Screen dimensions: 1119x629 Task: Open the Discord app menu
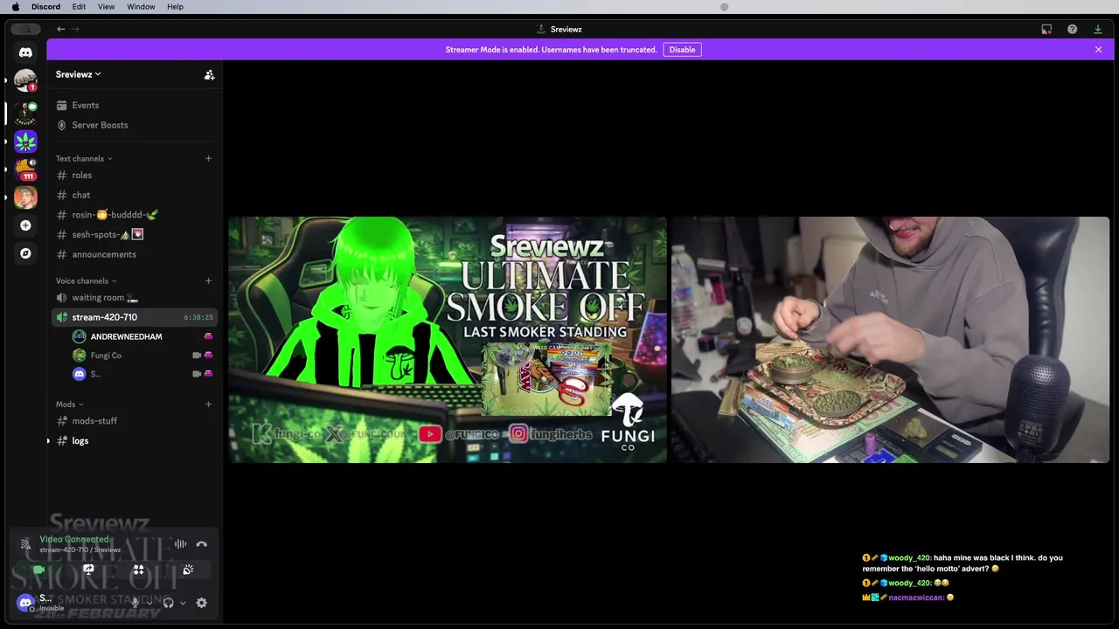pos(45,7)
